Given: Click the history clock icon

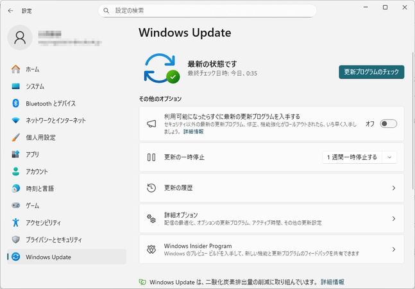Looking at the screenshot, I should pos(151,188).
